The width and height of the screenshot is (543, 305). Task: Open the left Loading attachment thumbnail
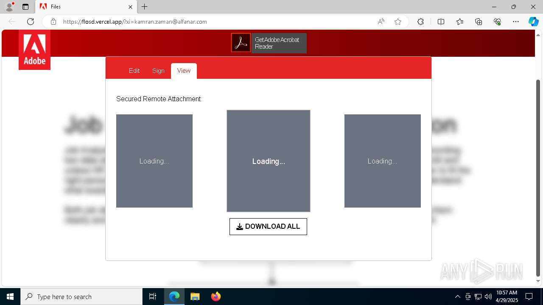pos(154,161)
